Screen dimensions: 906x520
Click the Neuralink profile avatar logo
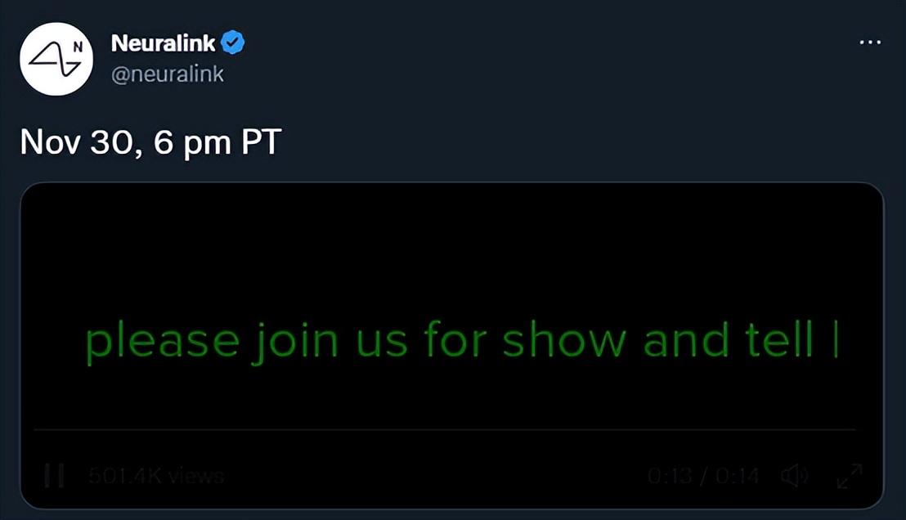tap(56, 60)
